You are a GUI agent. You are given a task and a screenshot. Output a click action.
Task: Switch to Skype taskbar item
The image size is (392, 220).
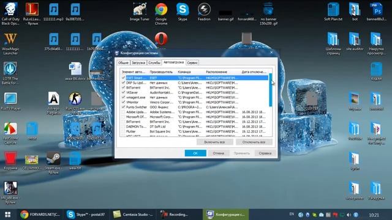[86, 215]
